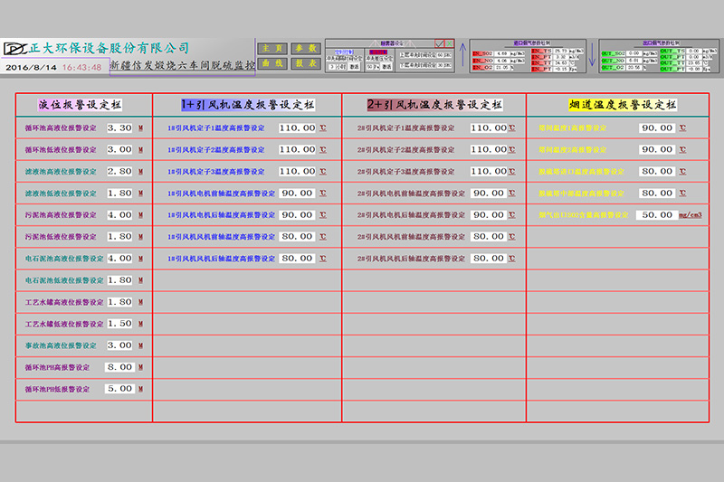Viewport: 724px width, 482px height.
Task: Edit 循环池低液位报警设定 value 3.00
Action: [x=119, y=149]
